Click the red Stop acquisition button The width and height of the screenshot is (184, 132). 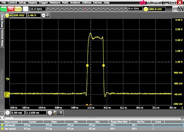(x=11, y=9)
